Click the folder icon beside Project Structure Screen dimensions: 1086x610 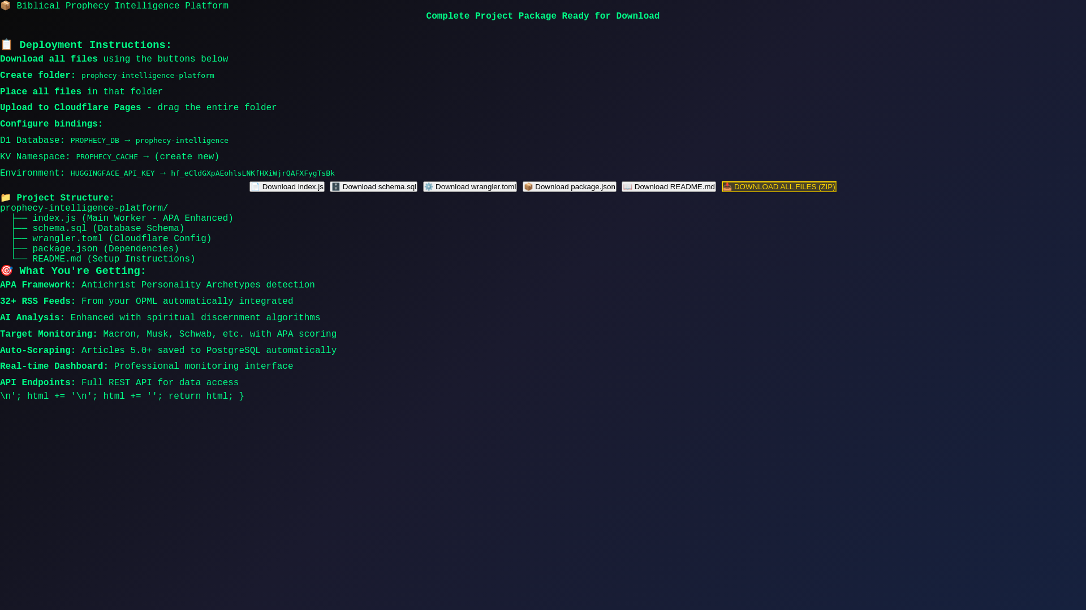(6, 198)
